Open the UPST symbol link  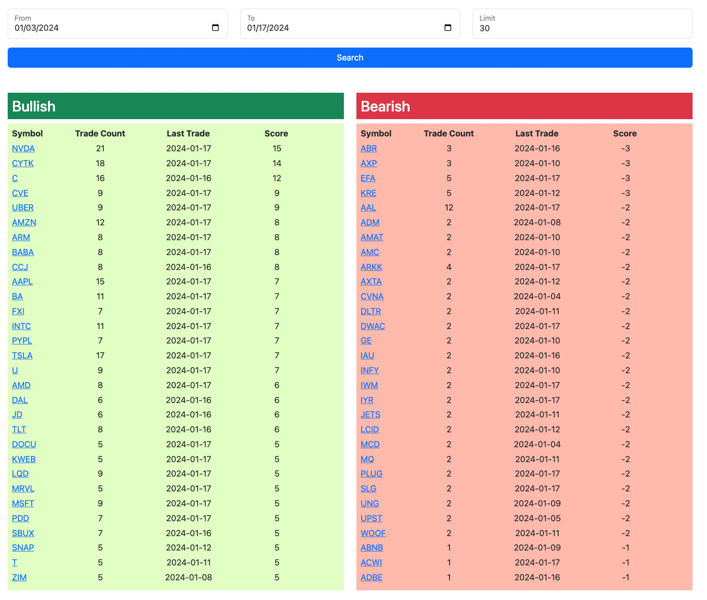click(372, 518)
